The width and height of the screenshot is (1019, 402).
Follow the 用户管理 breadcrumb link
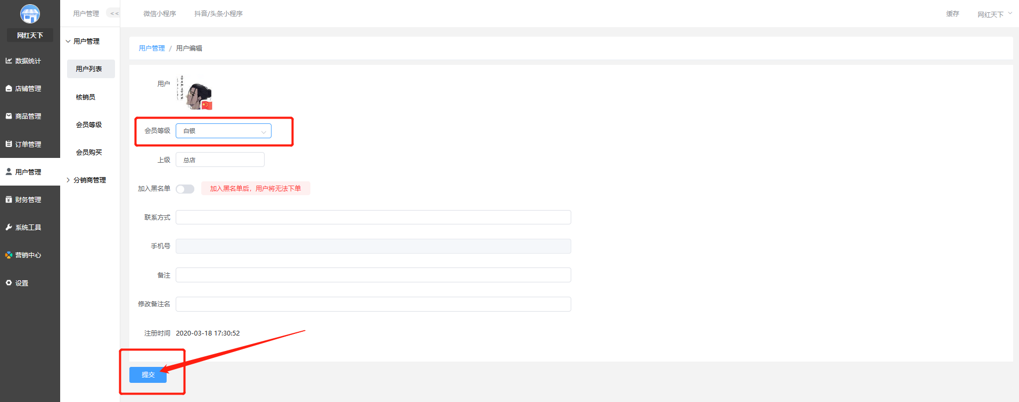click(x=152, y=48)
